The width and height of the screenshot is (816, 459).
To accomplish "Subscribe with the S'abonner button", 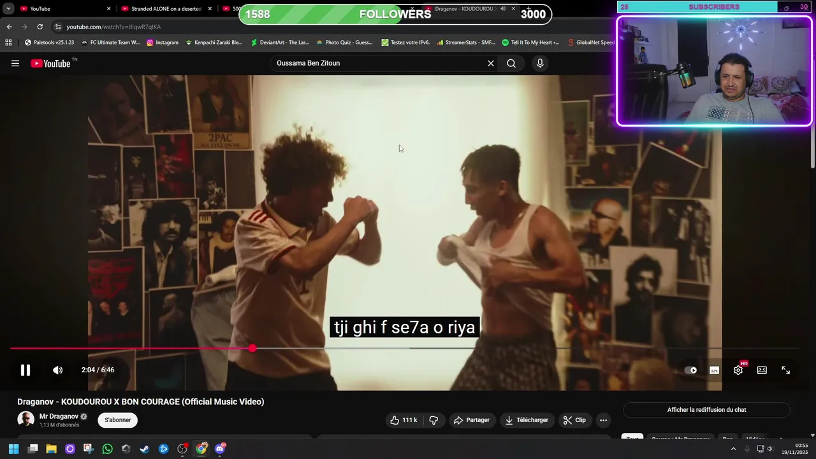I will pos(118,420).
